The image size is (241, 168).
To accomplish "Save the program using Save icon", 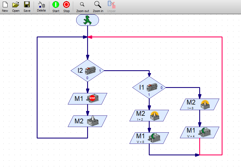I will pos(27,6).
